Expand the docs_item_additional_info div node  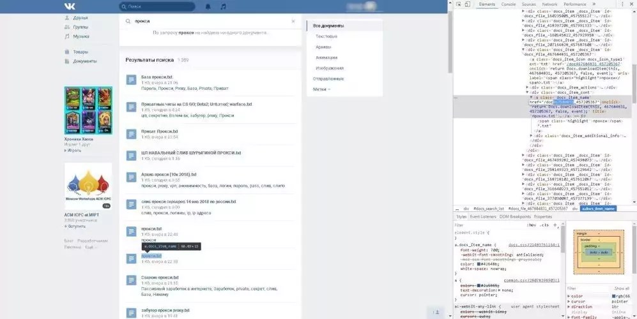coord(532,135)
